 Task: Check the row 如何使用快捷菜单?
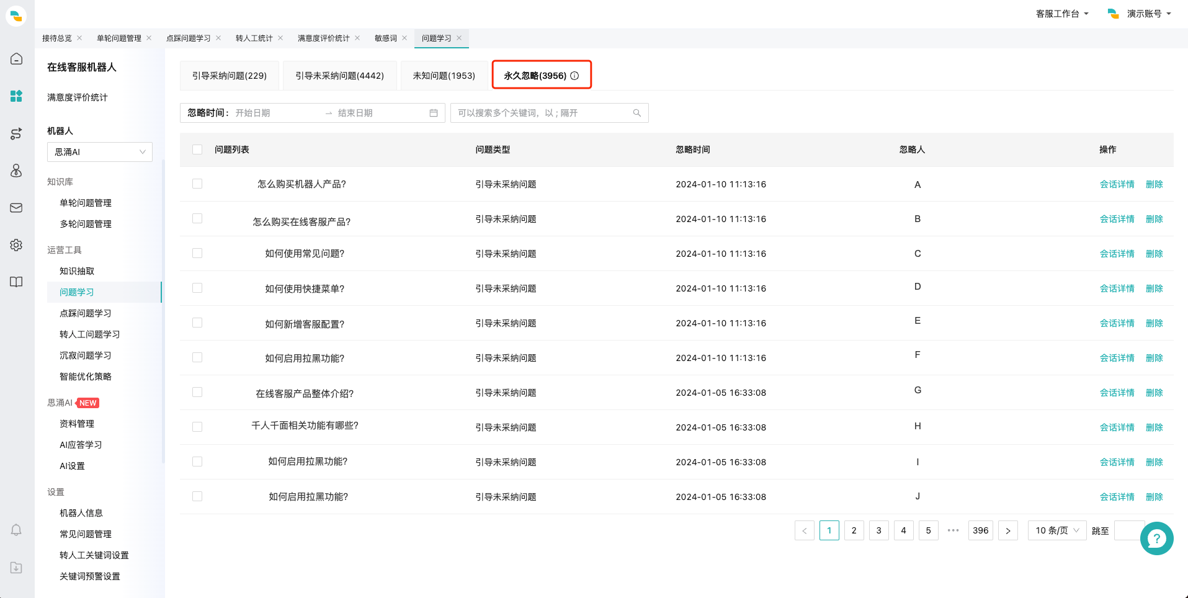197,288
